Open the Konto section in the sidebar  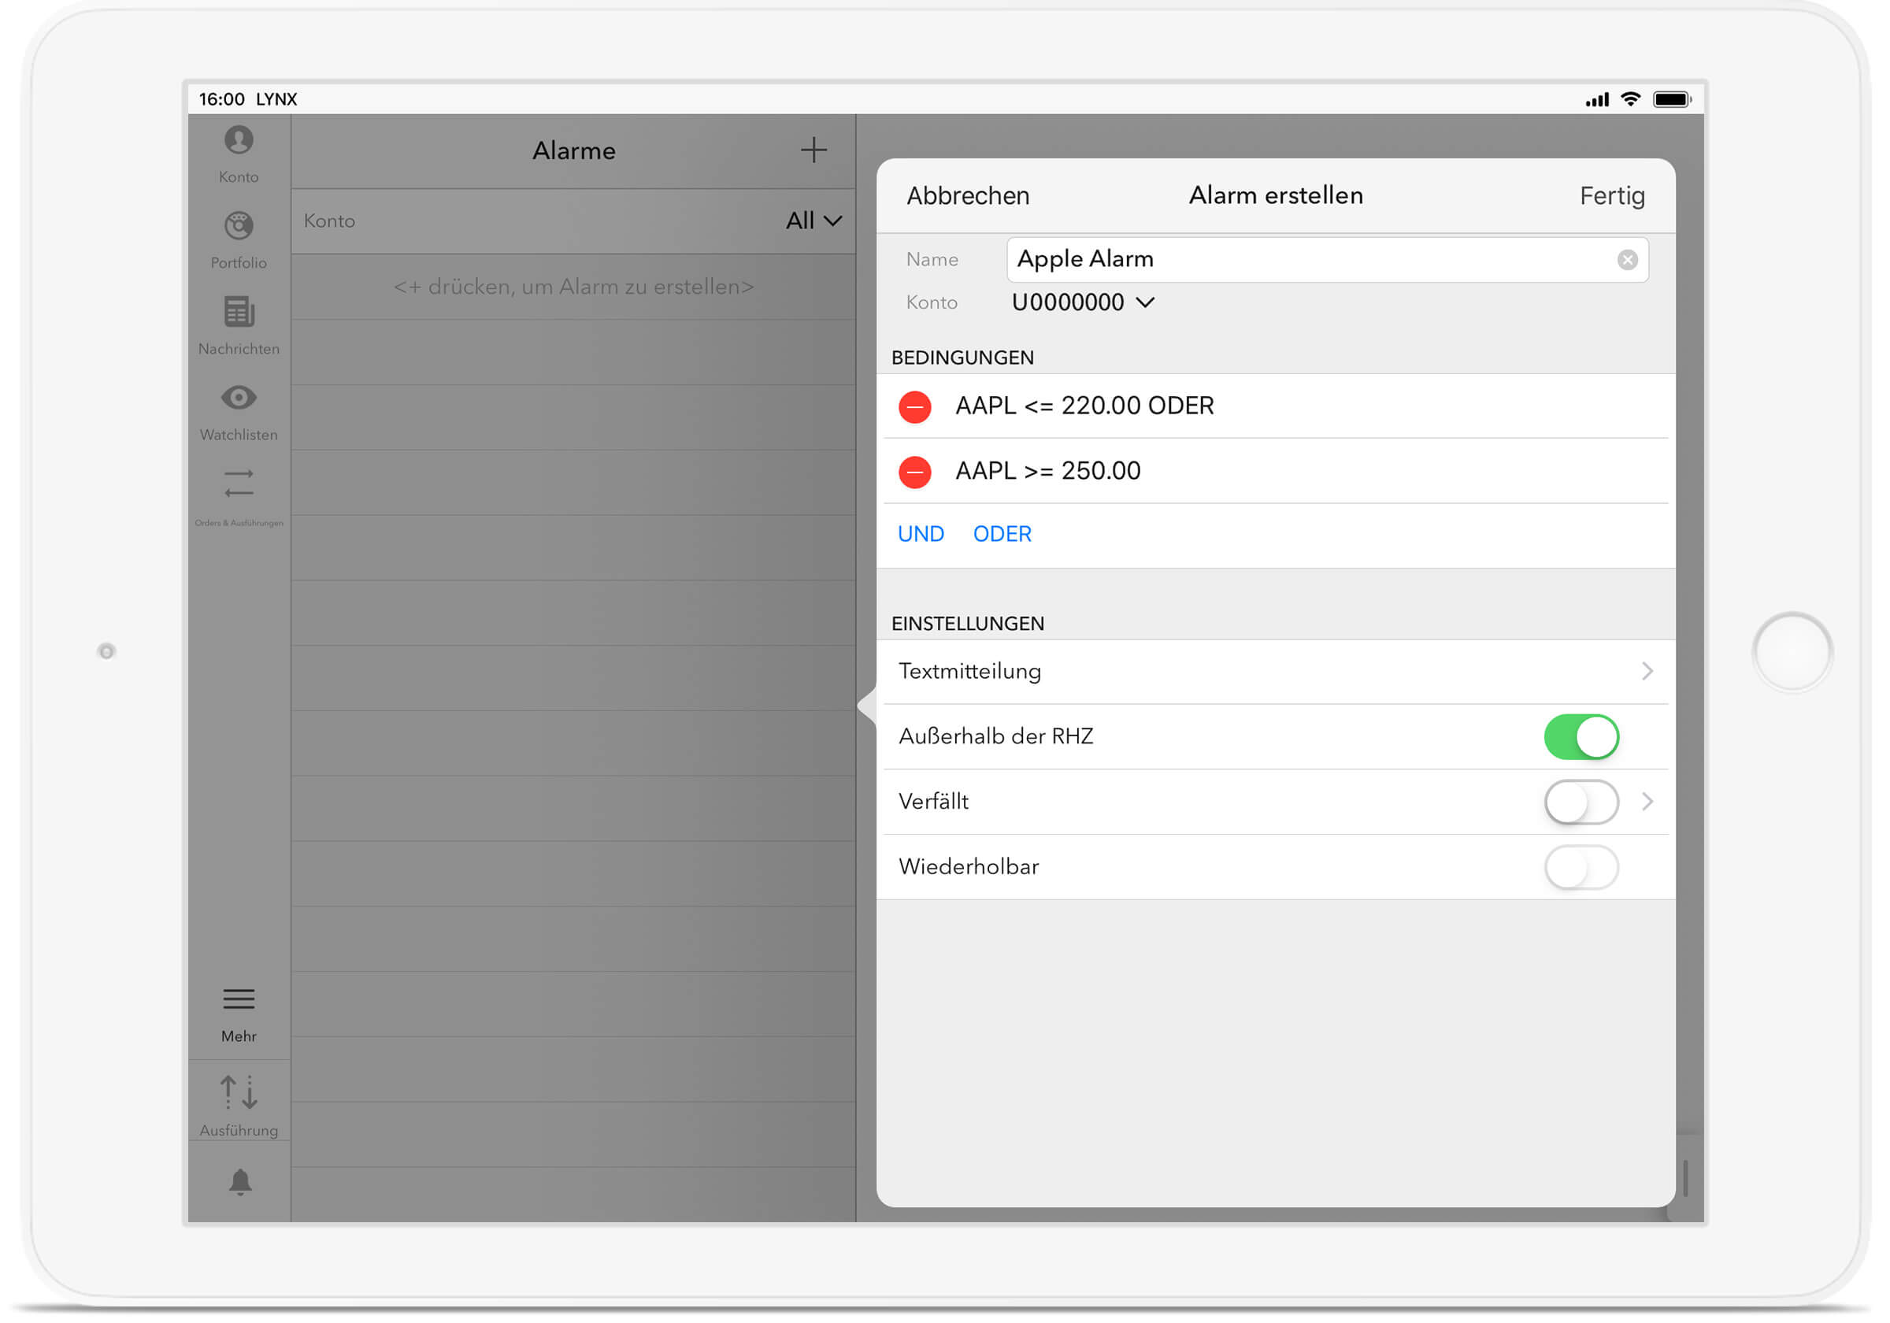tap(238, 152)
